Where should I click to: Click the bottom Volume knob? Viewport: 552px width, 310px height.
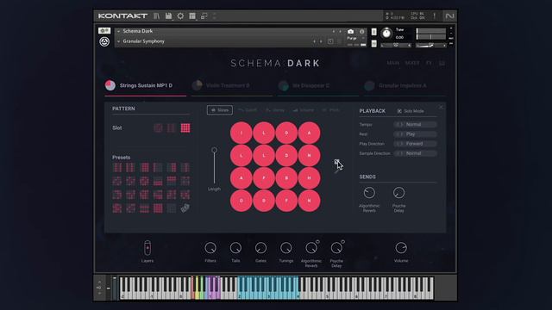point(401,248)
